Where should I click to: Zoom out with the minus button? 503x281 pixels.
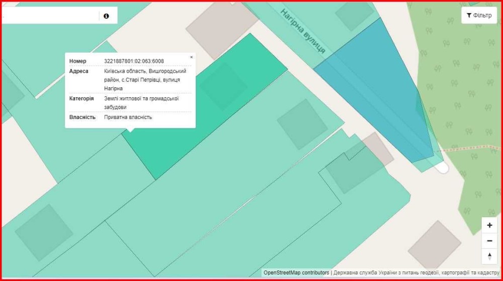489,241
